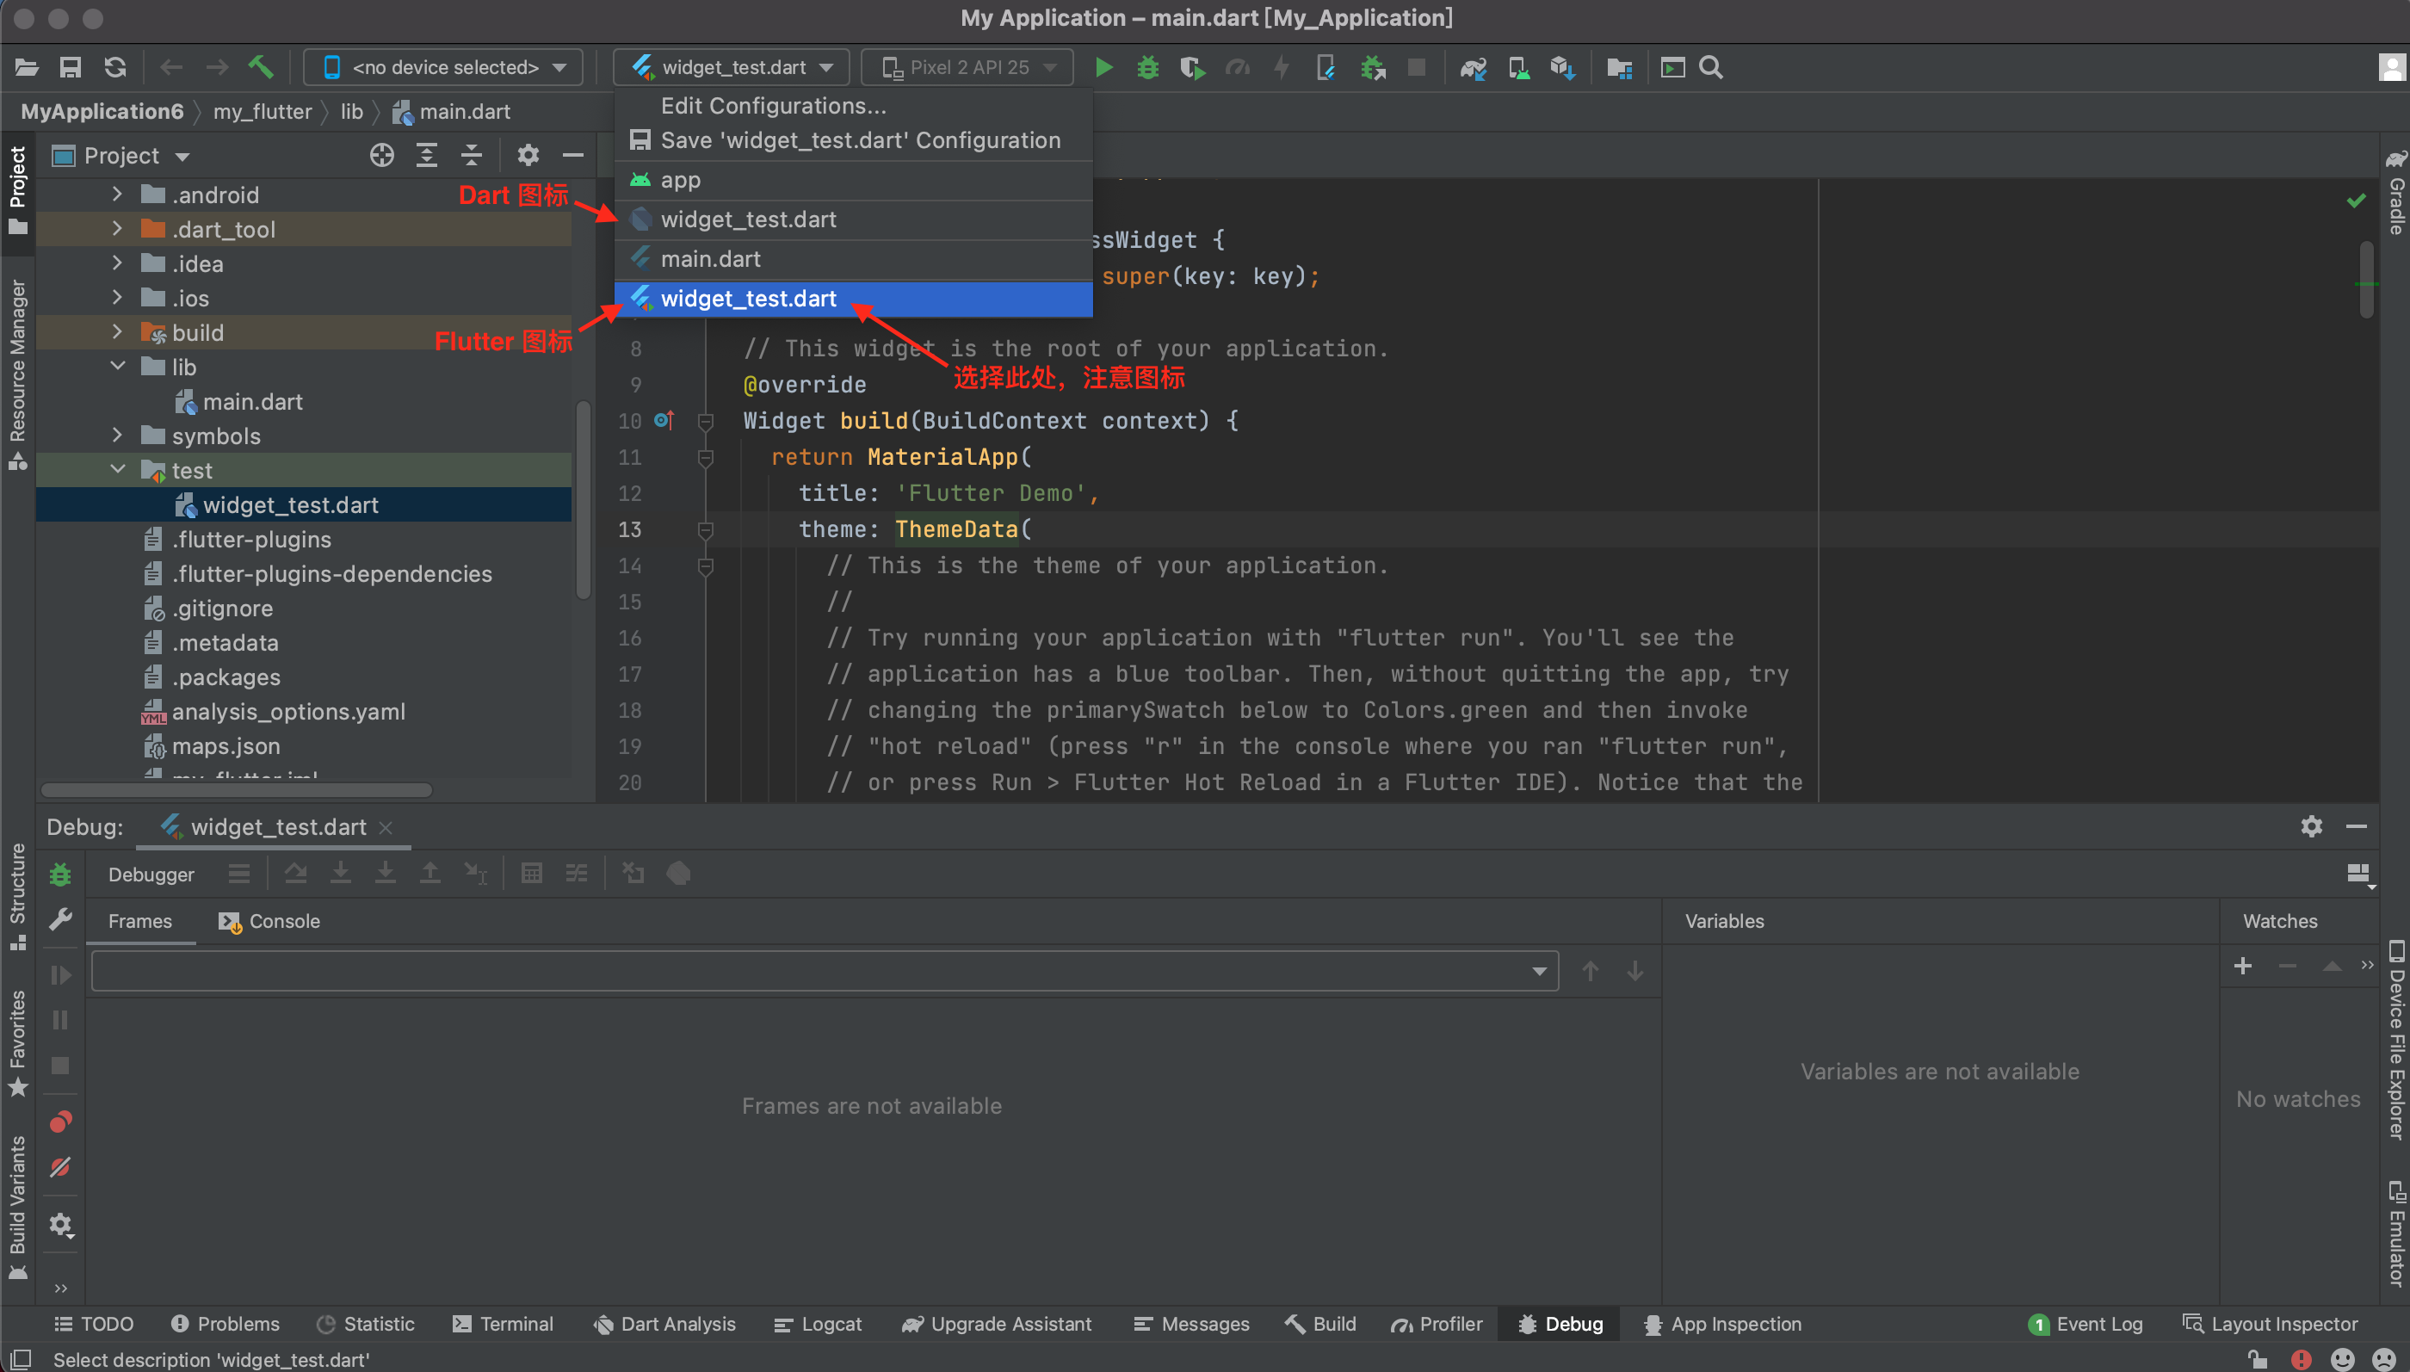Toggle Mute Breakpoints icon
Image resolution: width=2410 pixels, height=1372 pixels.
[x=60, y=1166]
